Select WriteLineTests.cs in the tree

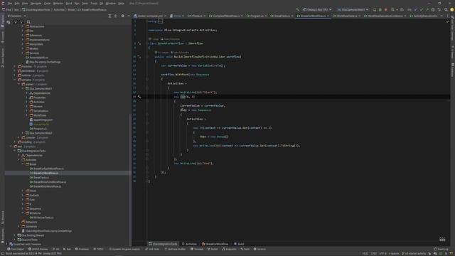43,218
